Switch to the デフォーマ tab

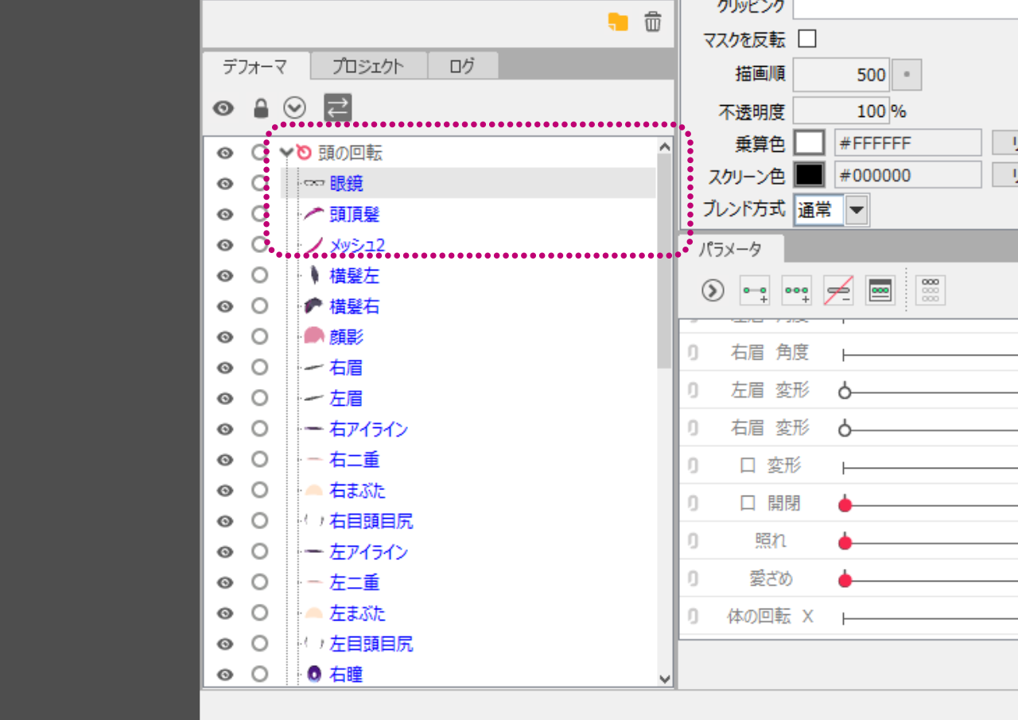pos(254,67)
